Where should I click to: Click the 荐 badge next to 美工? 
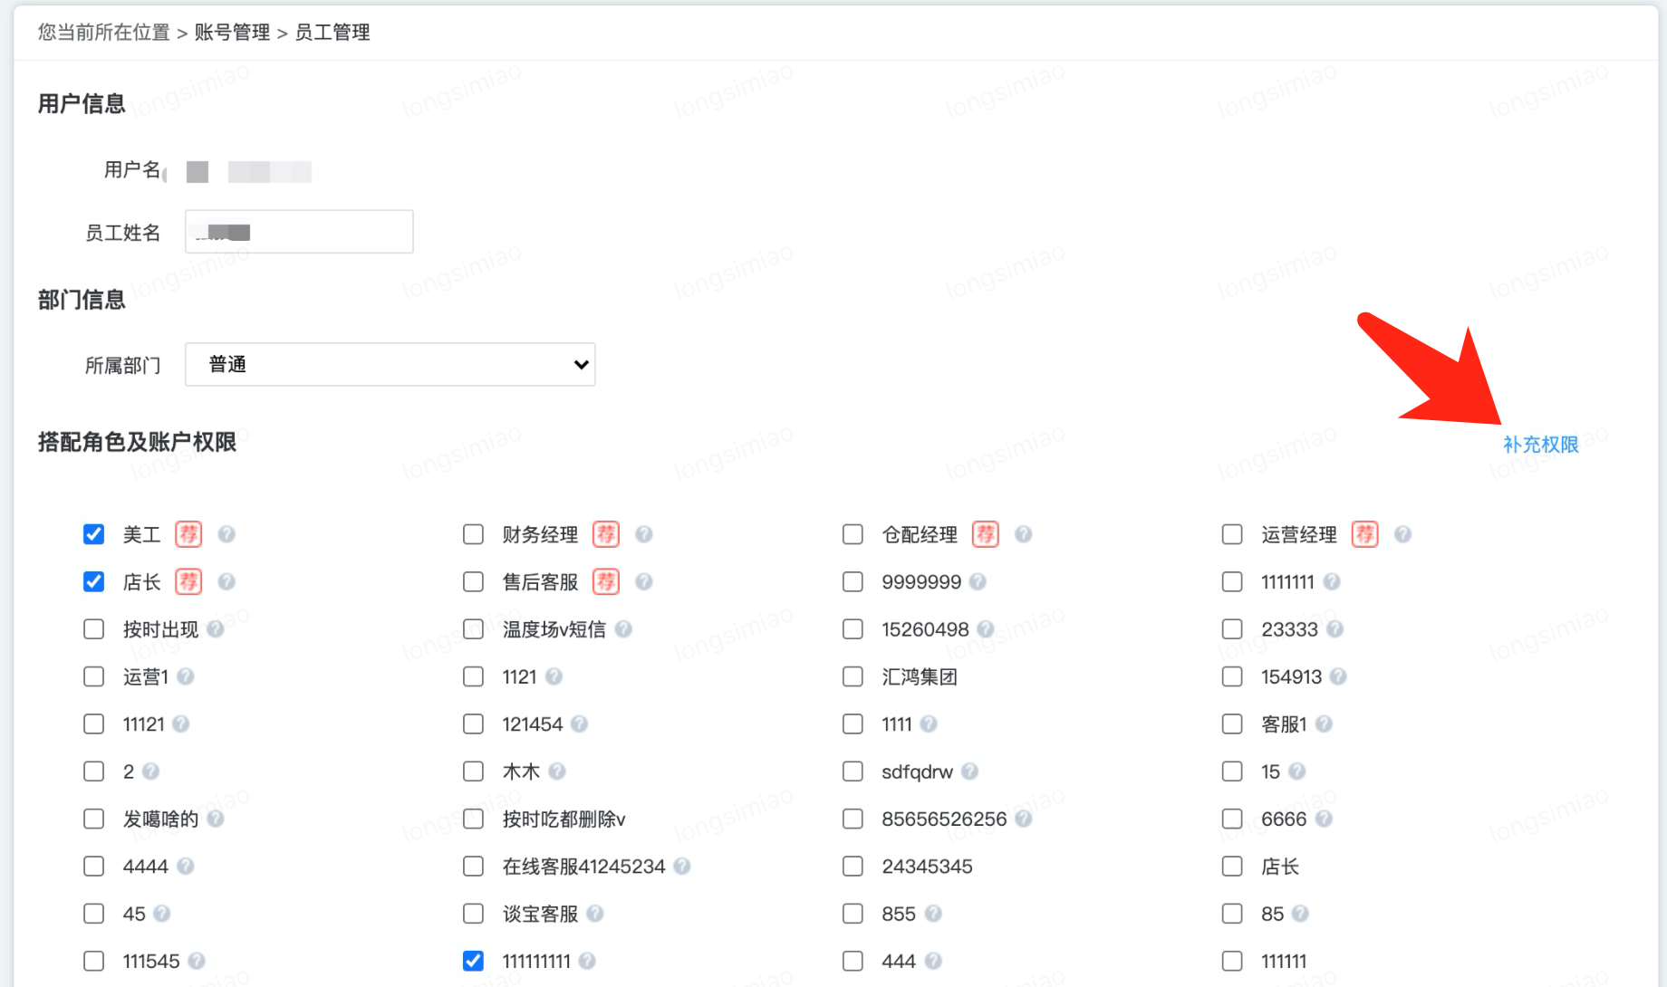coord(188,534)
